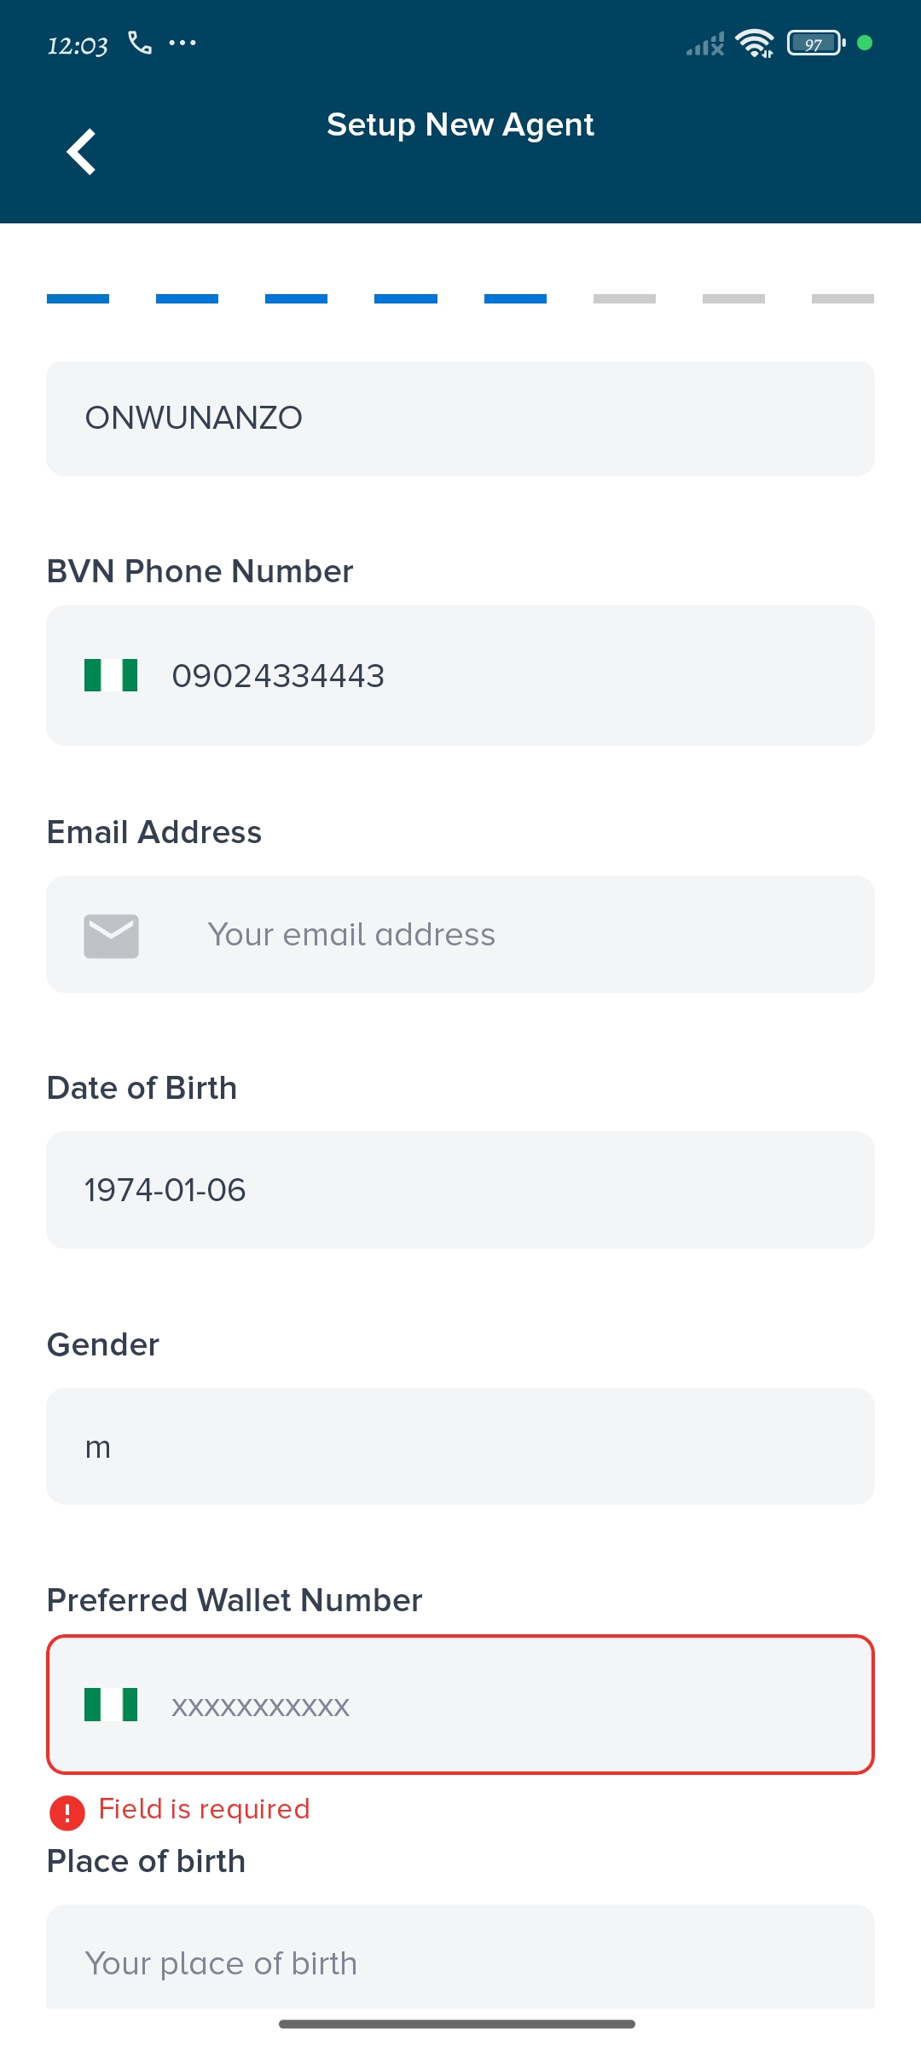Image resolution: width=921 pixels, height=2046 pixels.
Task: Tap the fifth blue progress step
Action: (x=515, y=298)
